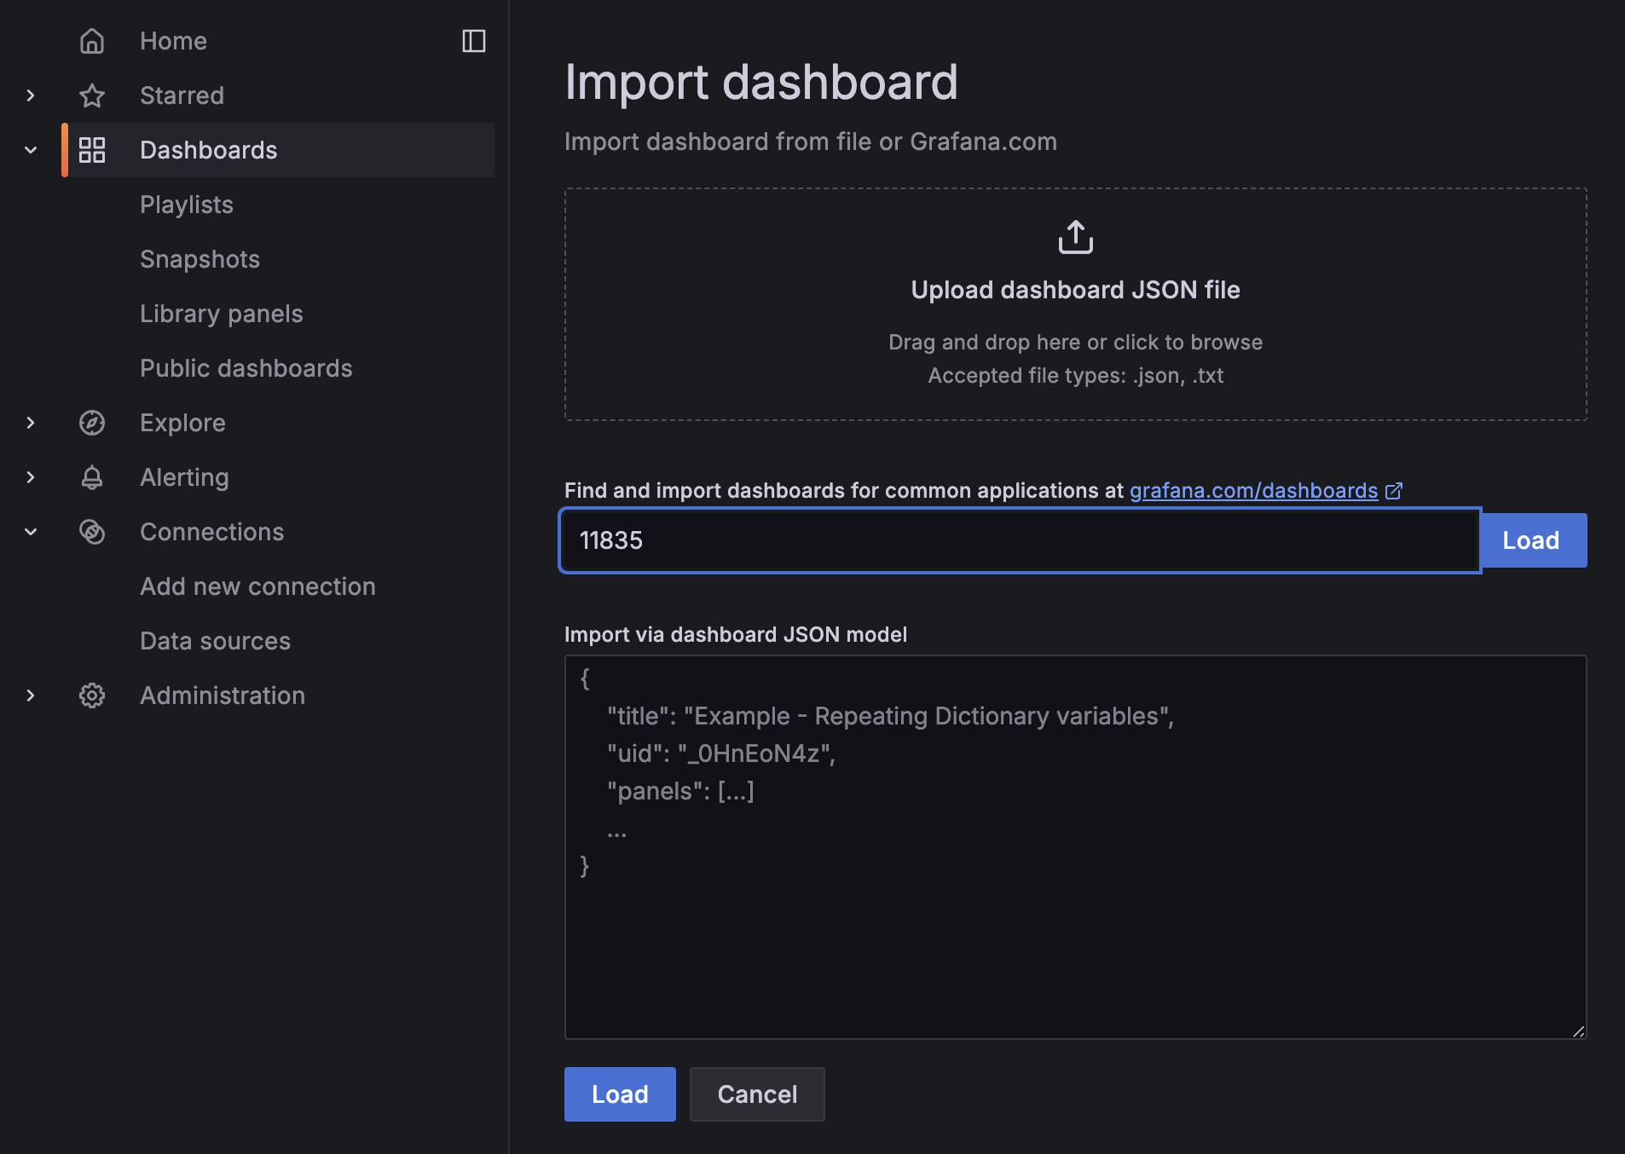The width and height of the screenshot is (1625, 1154).
Task: Open the grafana.com/dashboards link
Action: tap(1254, 491)
